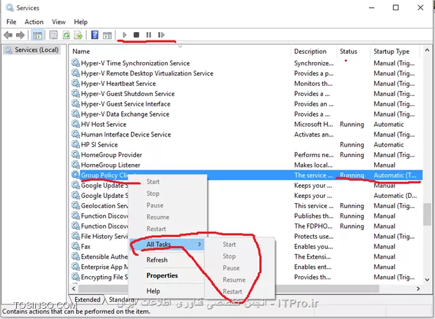Click 'Microsoft H...' description cell
Image resolution: width=435 pixels, height=319 pixels.
(x=314, y=124)
